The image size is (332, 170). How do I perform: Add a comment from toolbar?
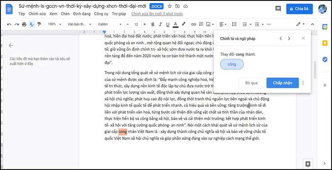[x=201, y=24]
